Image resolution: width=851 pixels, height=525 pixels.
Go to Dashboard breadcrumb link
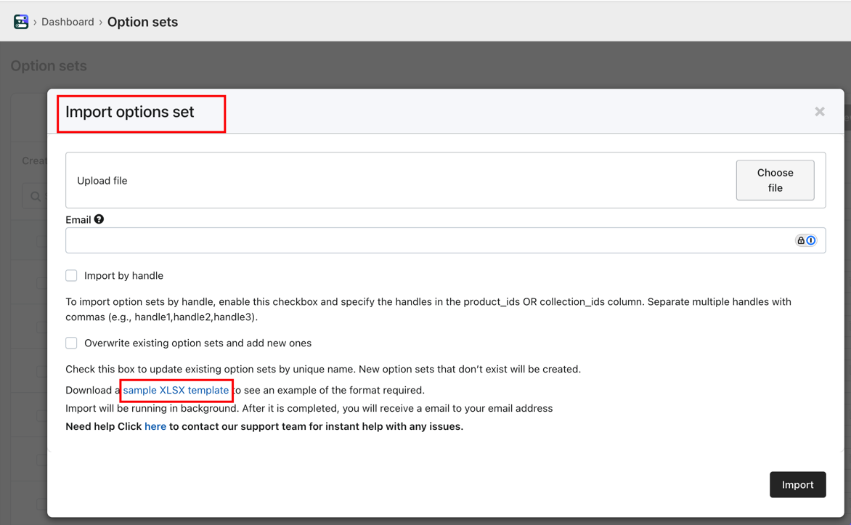pos(68,22)
